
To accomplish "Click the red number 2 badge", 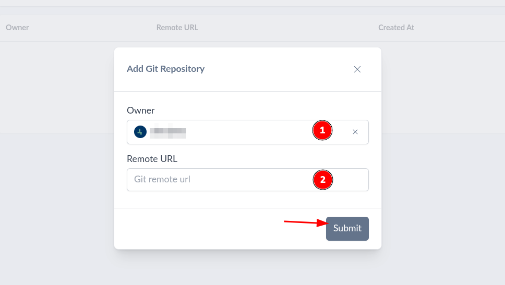I will point(322,180).
